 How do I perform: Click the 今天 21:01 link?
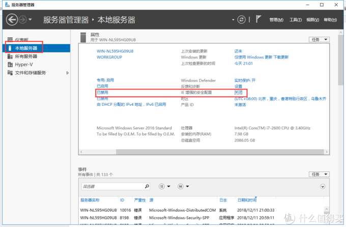pos(243,64)
